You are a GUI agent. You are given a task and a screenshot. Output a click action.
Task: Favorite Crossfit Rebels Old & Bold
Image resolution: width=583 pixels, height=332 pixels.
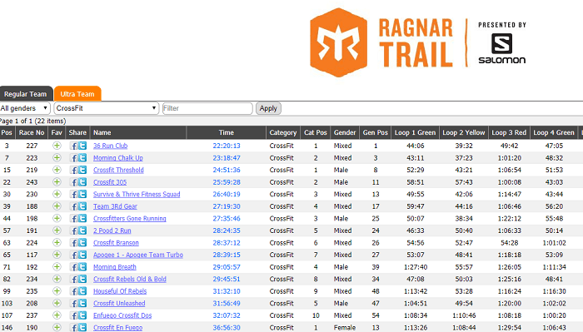tap(57, 279)
